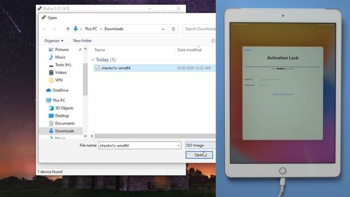Click This PC in the address path
Viewport: 350px width, 197px height.
[x=91, y=29]
